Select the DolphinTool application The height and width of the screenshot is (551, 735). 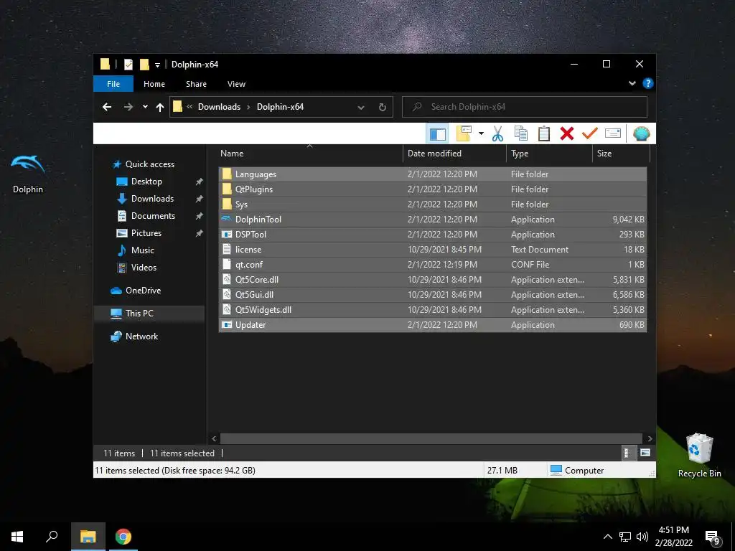coord(433,220)
